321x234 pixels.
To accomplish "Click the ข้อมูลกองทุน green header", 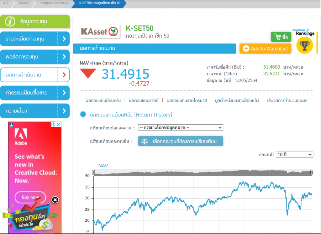I will (x=35, y=22).
